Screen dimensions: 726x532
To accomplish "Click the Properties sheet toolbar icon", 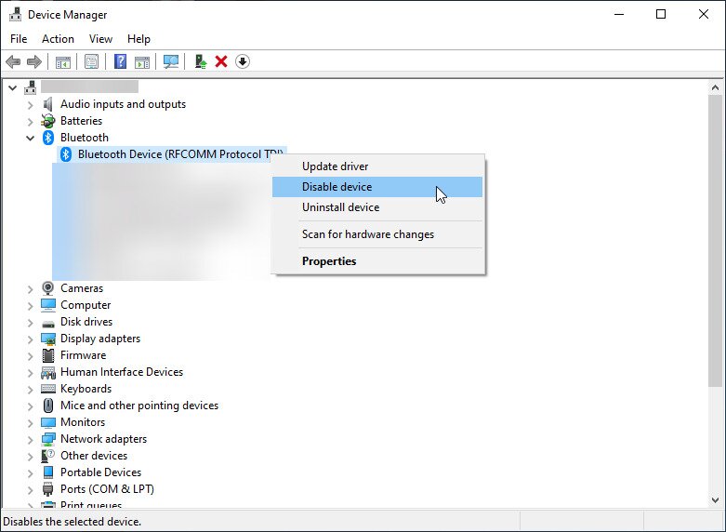I will (91, 61).
